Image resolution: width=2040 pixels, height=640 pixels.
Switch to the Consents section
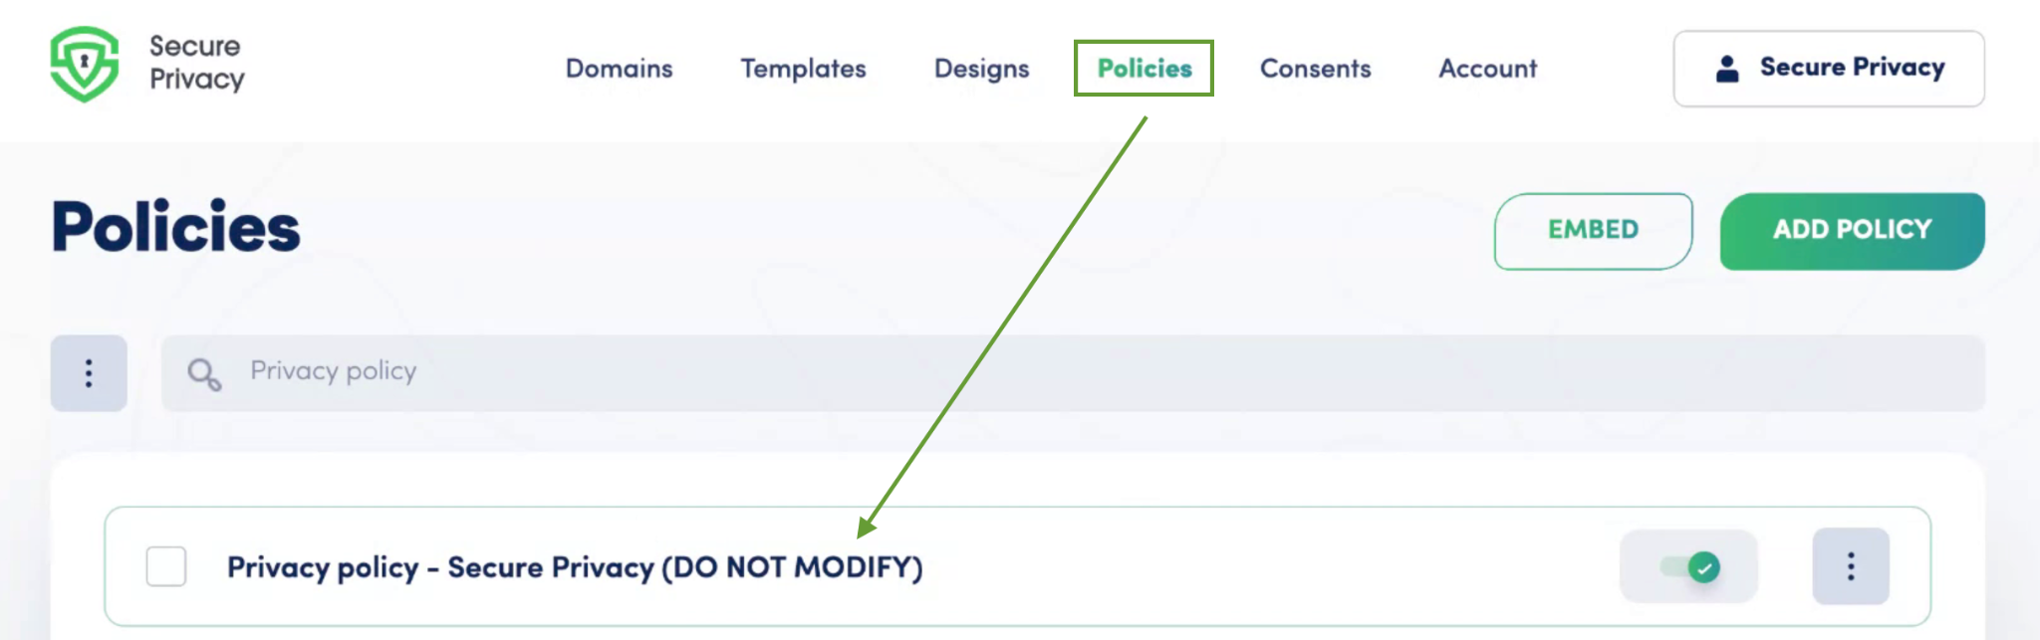tap(1315, 68)
